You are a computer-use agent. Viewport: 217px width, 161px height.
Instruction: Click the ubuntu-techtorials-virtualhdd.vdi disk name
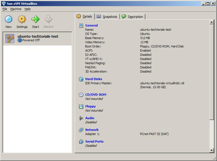162,83
